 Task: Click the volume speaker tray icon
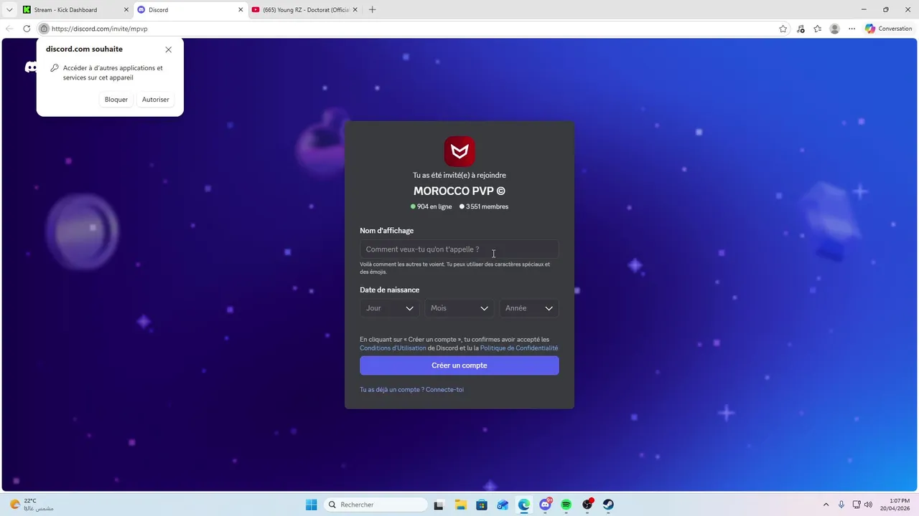(868, 505)
